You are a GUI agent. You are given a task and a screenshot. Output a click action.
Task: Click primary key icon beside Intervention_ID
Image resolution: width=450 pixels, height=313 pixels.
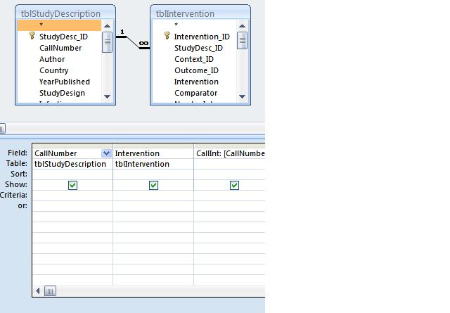[x=167, y=36]
